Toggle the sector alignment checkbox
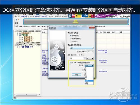This screenshot has height=105, width=140. (x=71, y=62)
